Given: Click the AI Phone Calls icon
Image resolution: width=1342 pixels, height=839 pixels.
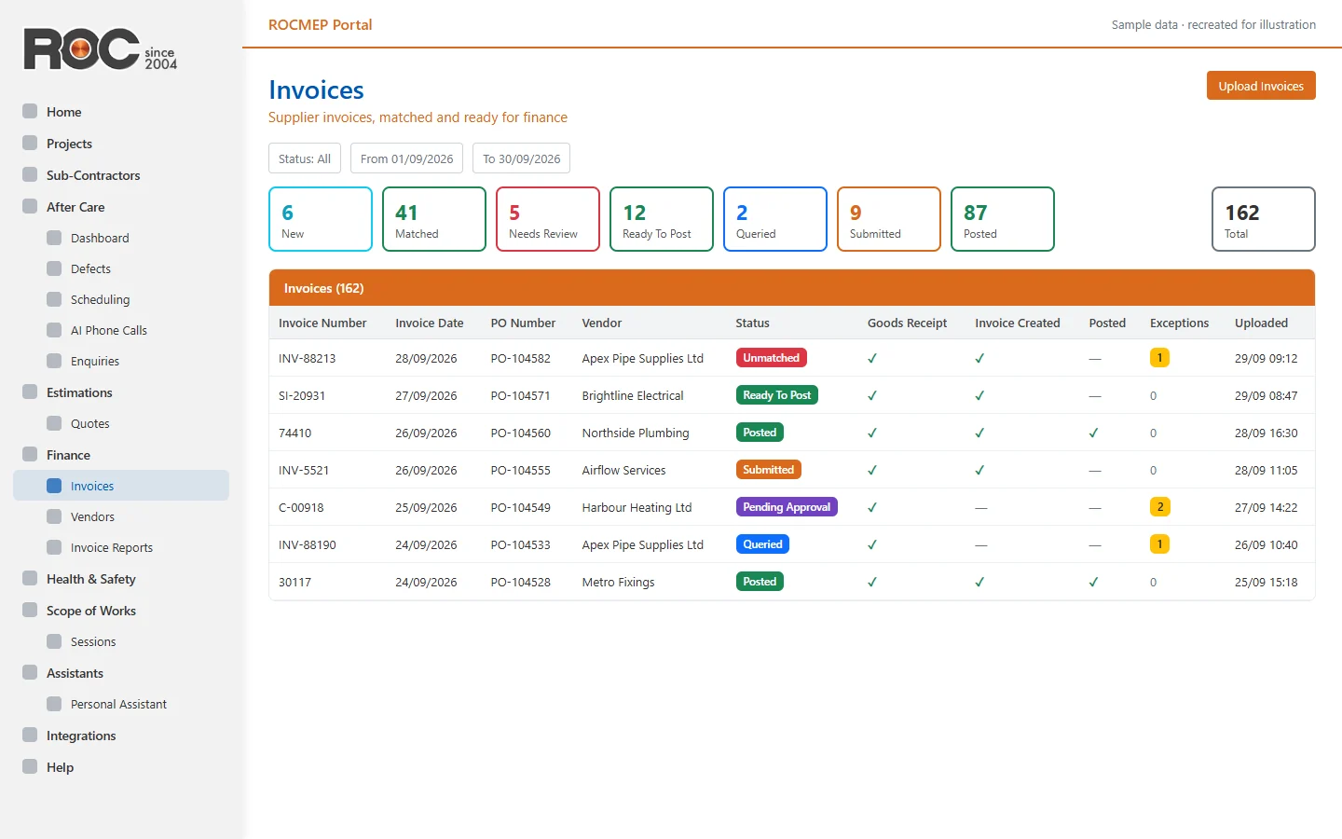Looking at the screenshot, I should pos(54,330).
